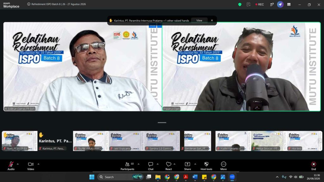Image resolution: width=324 pixels, height=182 pixels.
Task: Click the REC recording indicator
Action: pyautogui.click(x=260, y=4)
